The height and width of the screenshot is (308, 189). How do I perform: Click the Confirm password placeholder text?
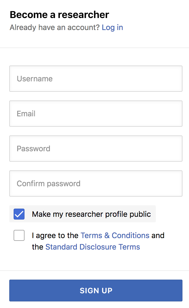pos(48,183)
